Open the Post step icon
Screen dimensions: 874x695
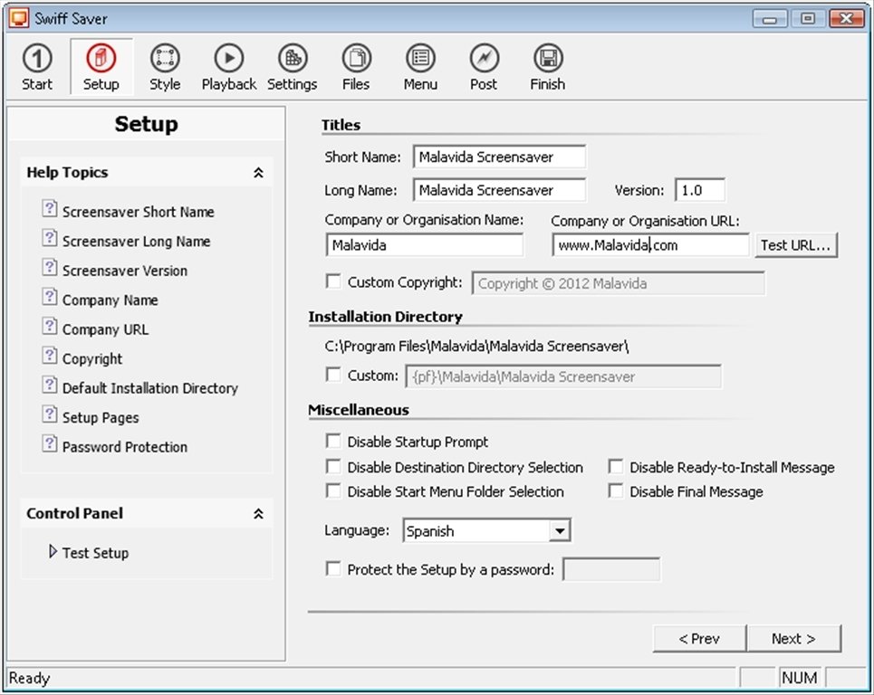pyautogui.click(x=484, y=67)
